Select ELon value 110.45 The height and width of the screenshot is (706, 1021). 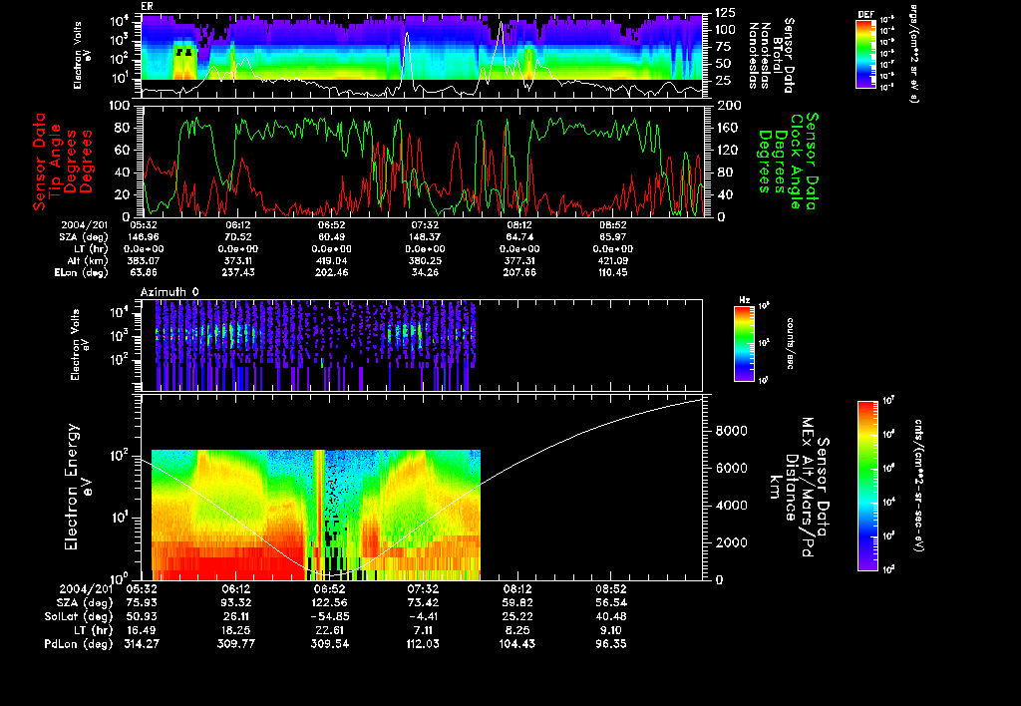(x=613, y=272)
